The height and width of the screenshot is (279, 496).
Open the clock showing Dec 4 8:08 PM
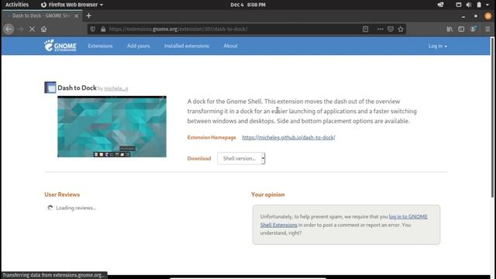pyautogui.click(x=248, y=5)
